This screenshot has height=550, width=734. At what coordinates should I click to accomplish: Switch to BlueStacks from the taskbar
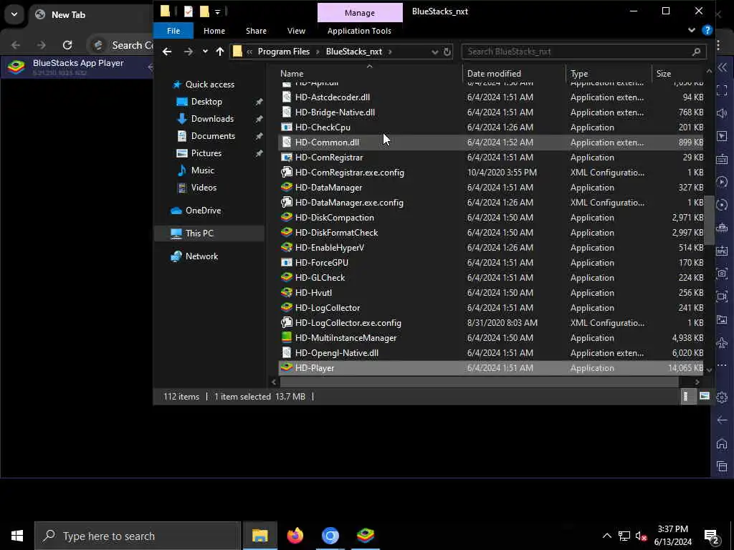(x=365, y=536)
